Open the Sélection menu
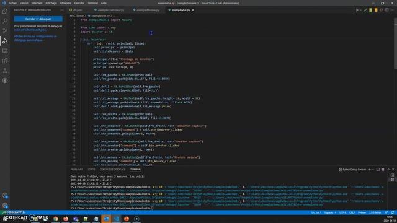This screenshot has width=397, height=223. 37,3
